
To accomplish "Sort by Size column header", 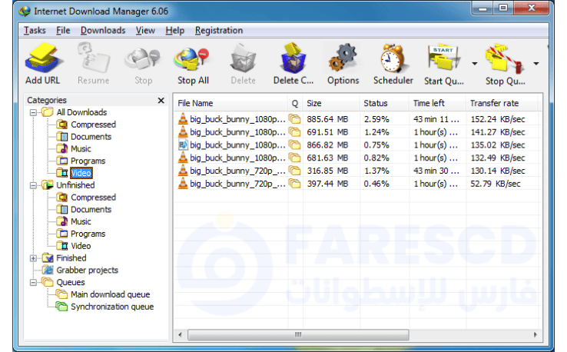I will pos(331,104).
